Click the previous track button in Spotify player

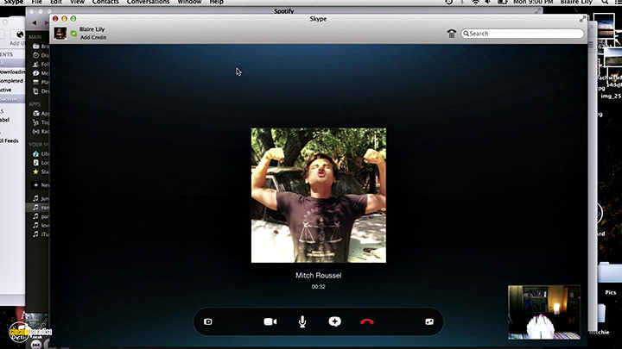[x=35, y=344]
